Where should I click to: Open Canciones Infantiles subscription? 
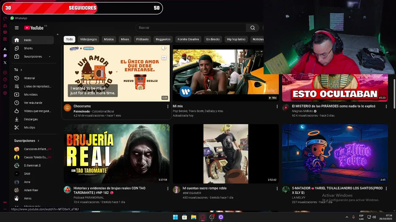coord(33,149)
